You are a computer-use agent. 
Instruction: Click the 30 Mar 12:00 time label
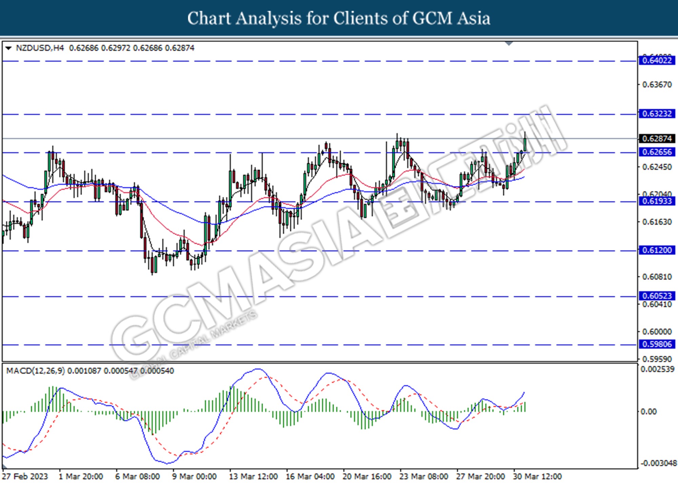[x=538, y=476]
